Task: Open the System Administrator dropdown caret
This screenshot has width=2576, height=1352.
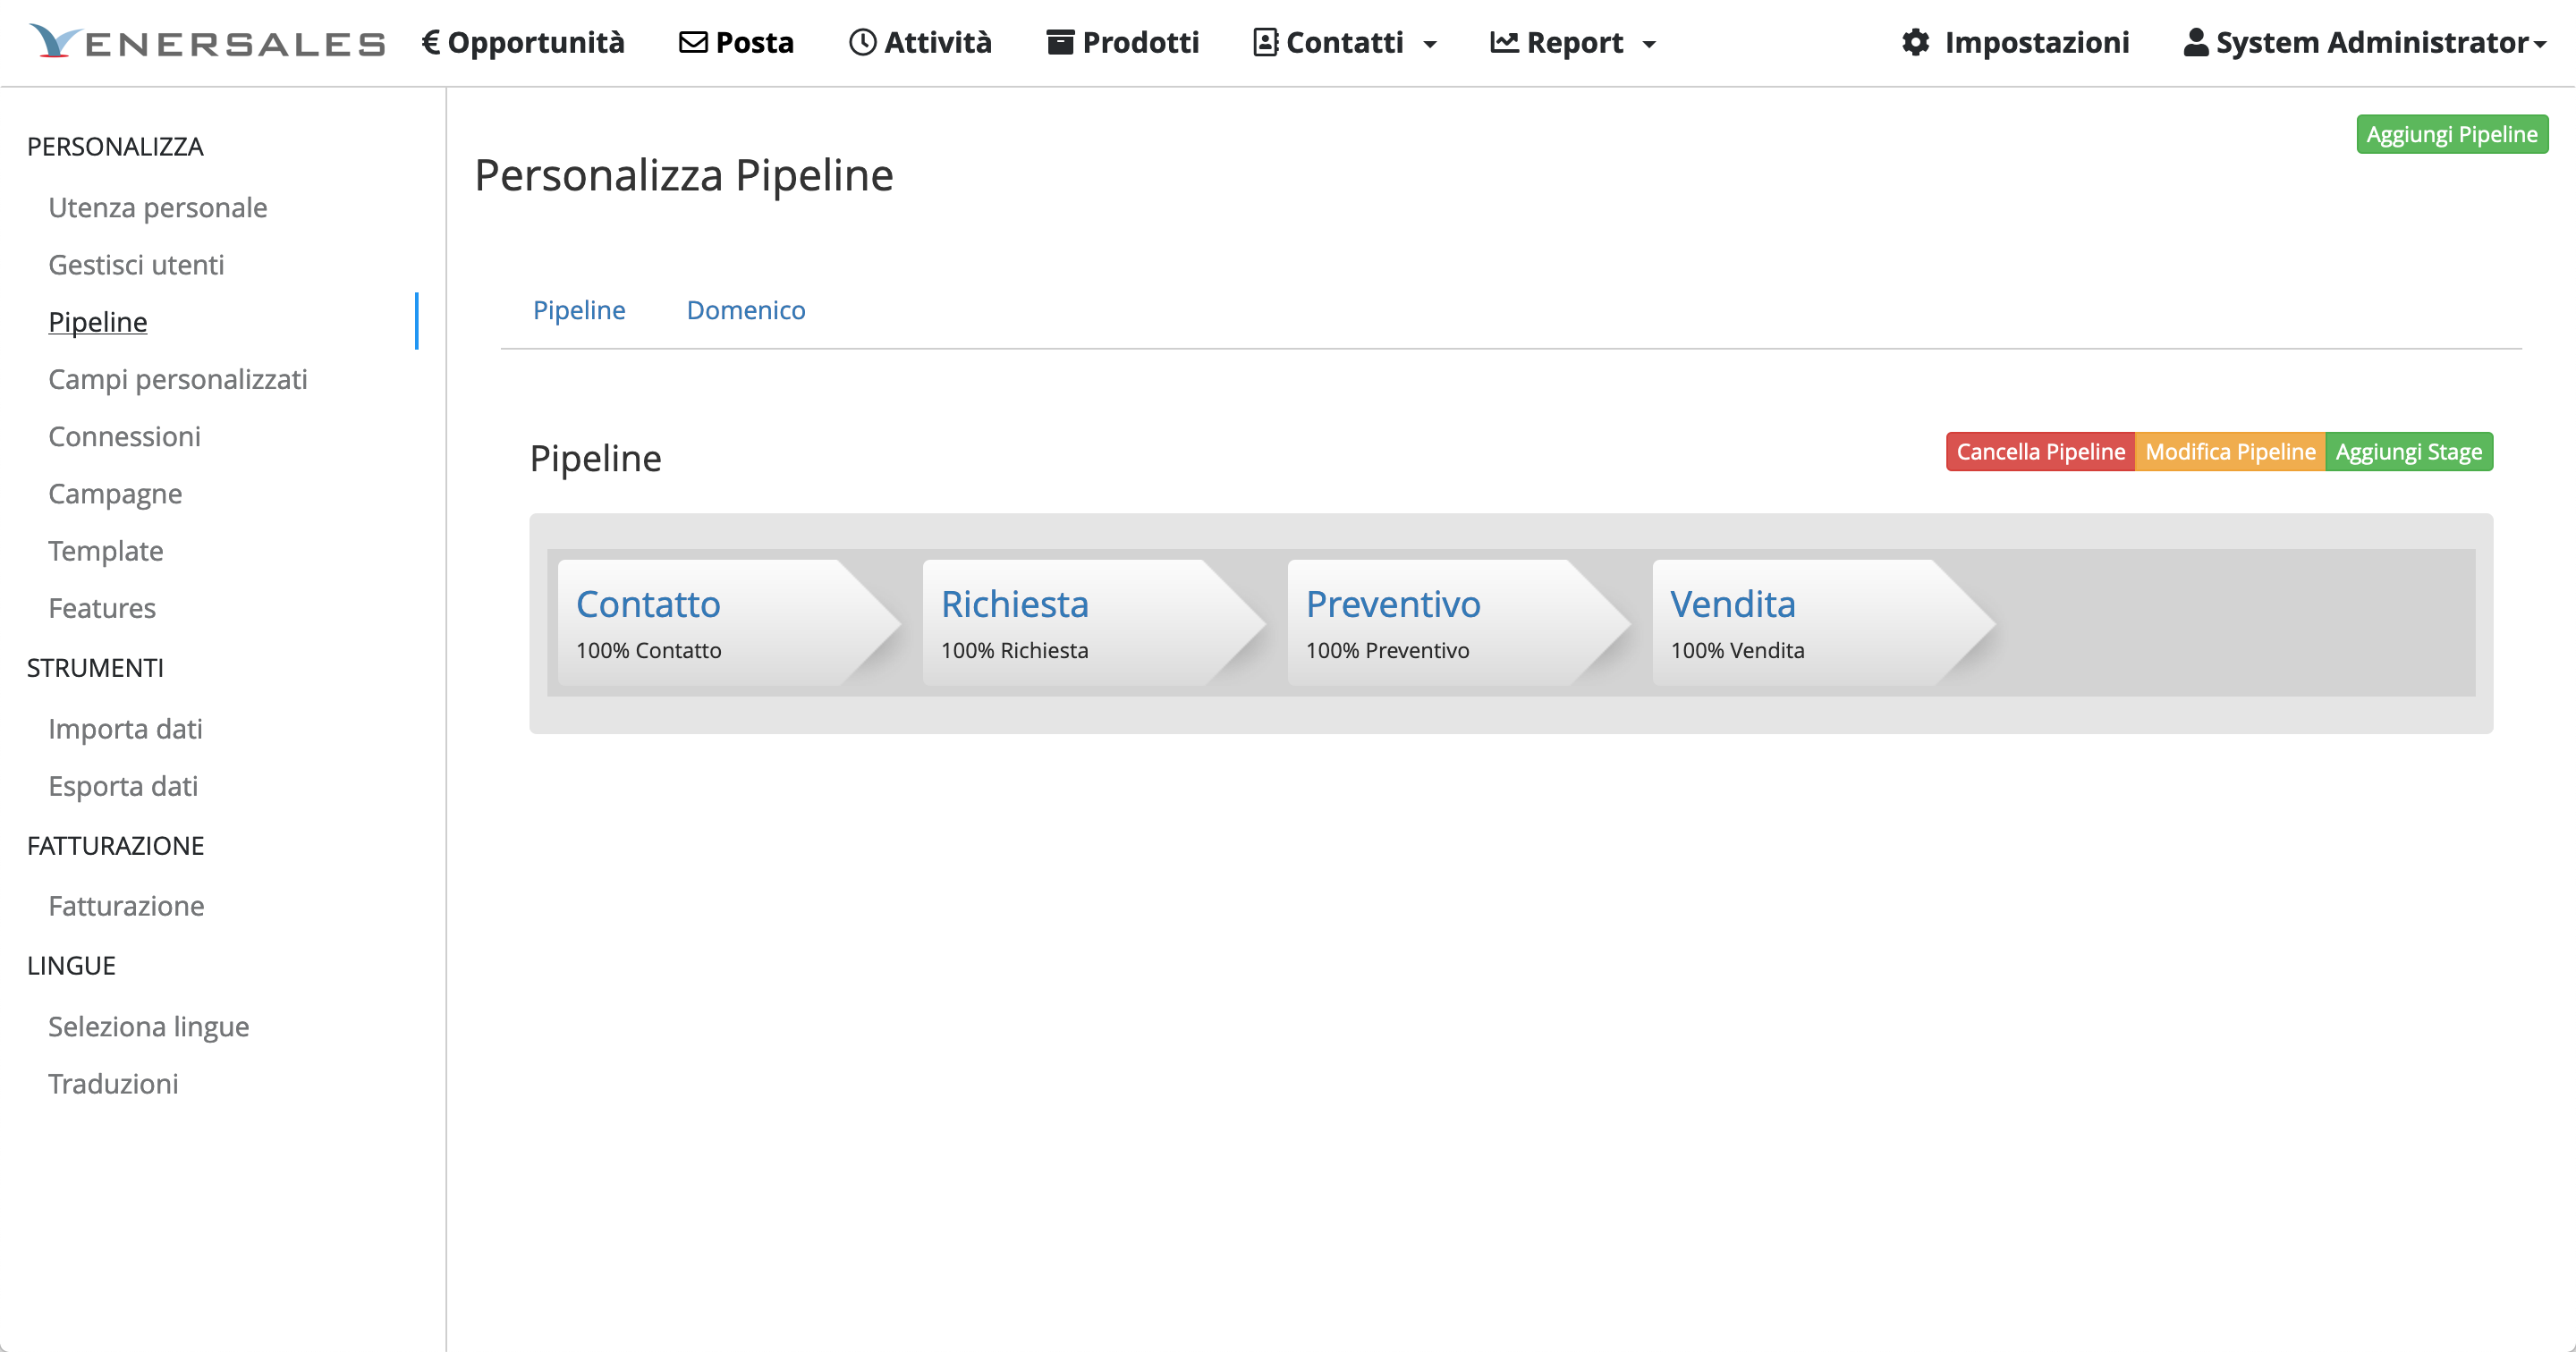Action: point(2540,44)
